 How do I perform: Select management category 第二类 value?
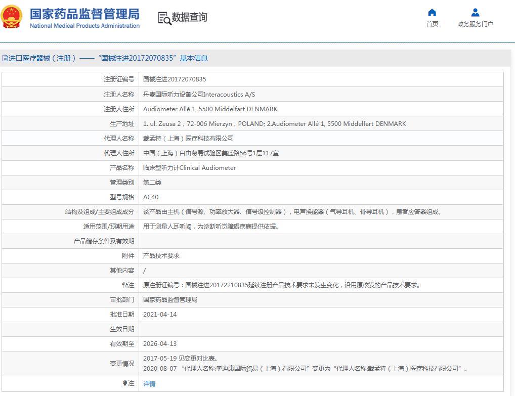[152, 182]
